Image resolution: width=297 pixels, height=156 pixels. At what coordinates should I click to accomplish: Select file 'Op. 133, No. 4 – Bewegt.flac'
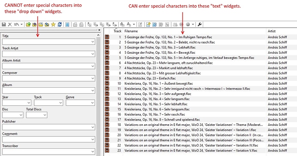tap(160, 52)
